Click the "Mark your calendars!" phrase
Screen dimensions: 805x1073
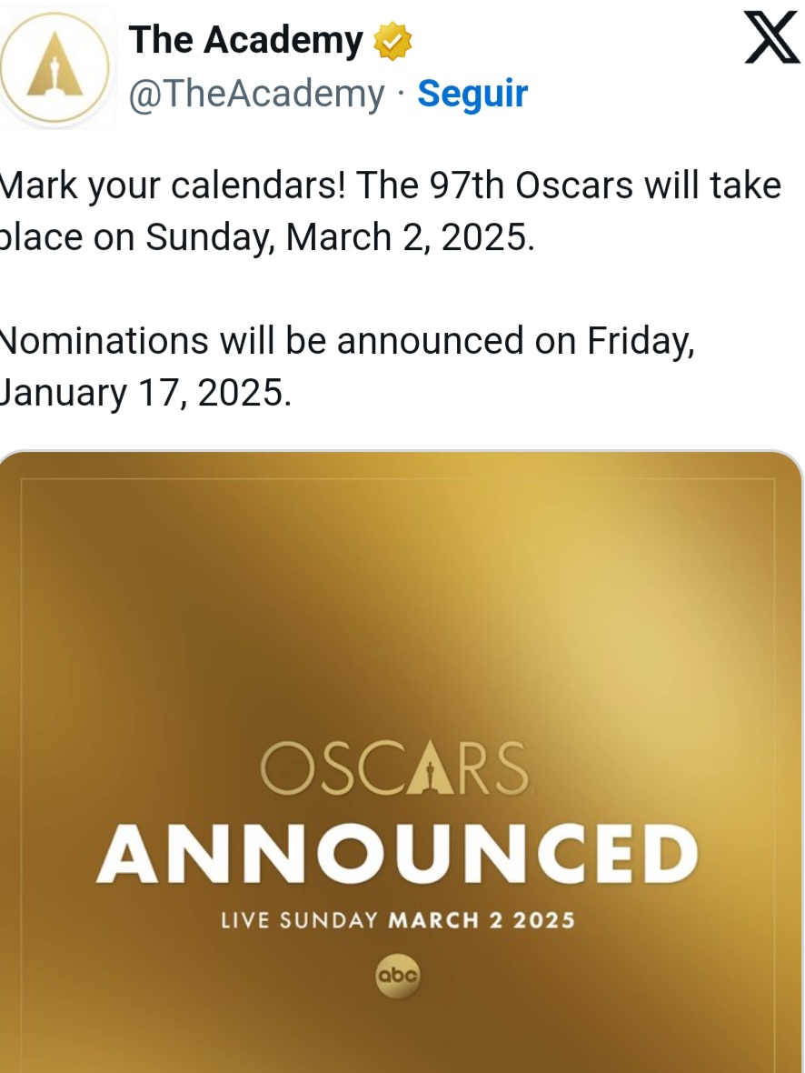click(173, 186)
